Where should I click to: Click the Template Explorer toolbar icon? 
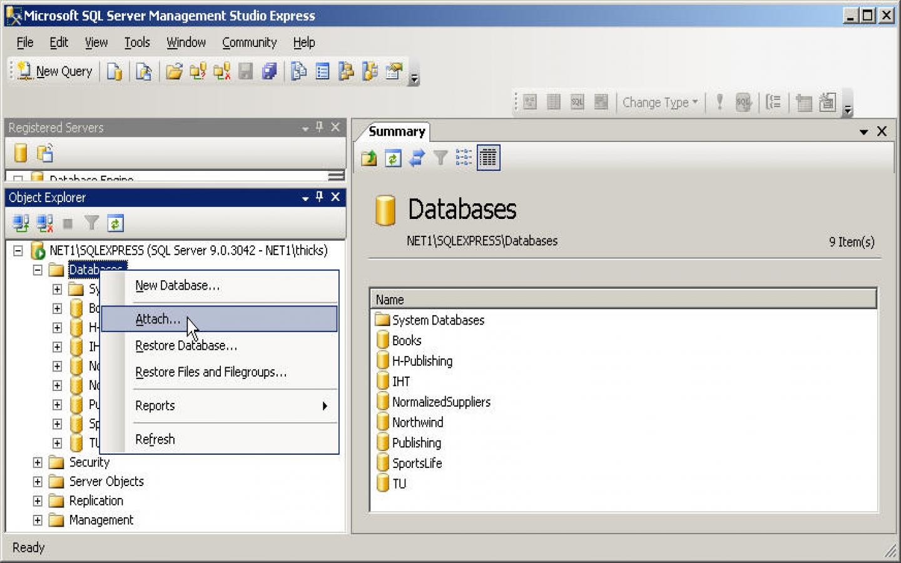click(x=370, y=71)
